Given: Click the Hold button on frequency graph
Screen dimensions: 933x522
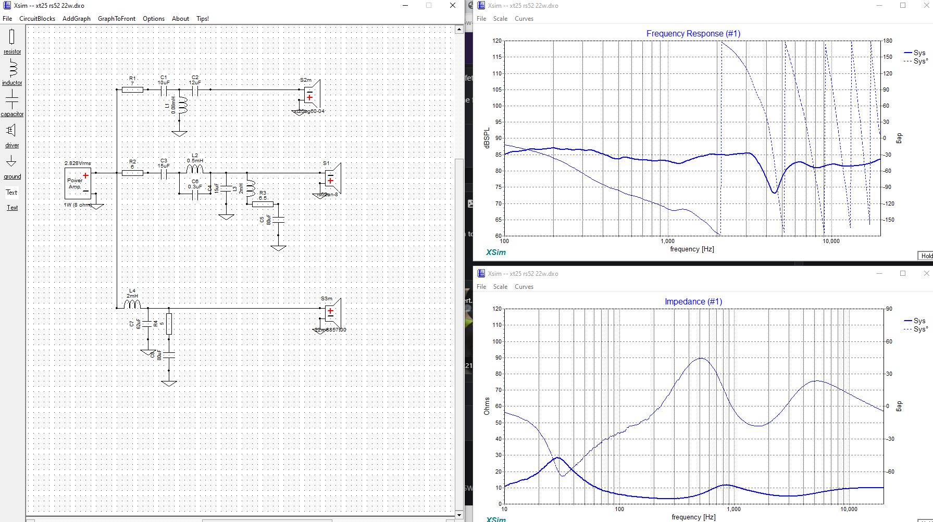Looking at the screenshot, I should click(x=925, y=256).
